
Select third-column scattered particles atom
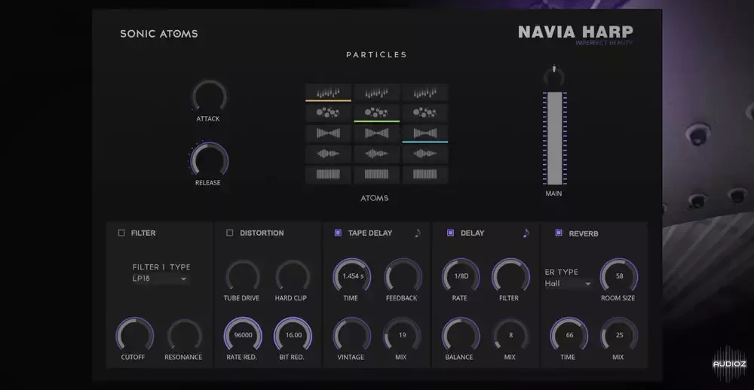coord(425,92)
